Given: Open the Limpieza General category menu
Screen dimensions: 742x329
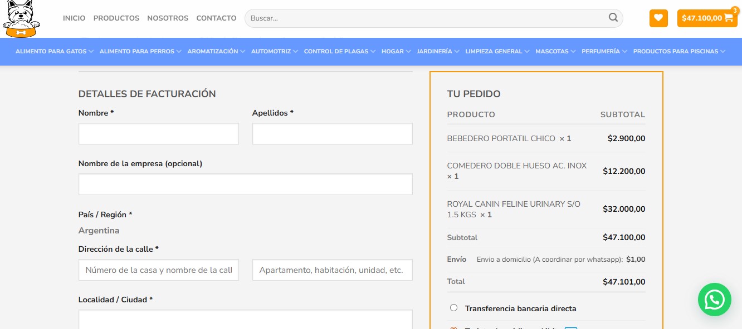Looking at the screenshot, I should [497, 51].
